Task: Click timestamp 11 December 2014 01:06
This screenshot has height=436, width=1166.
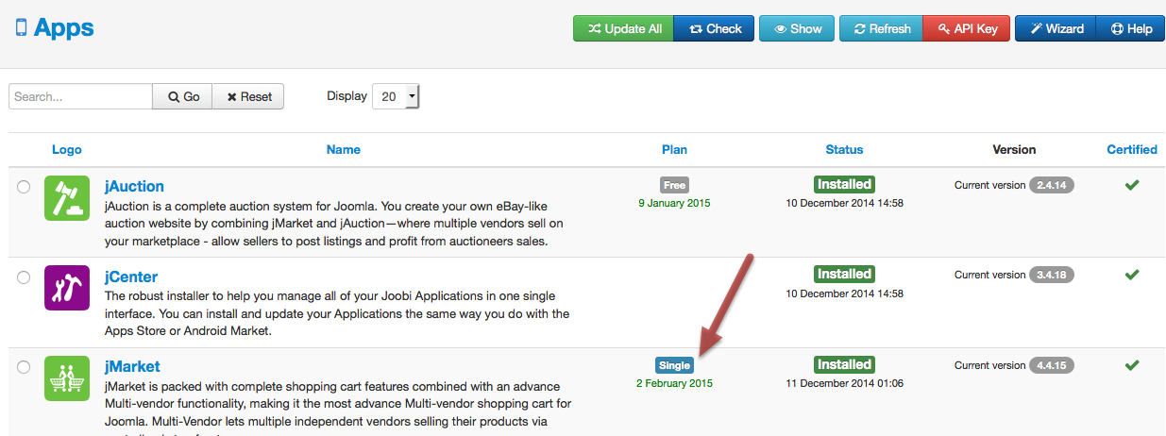Action: pyautogui.click(x=844, y=383)
